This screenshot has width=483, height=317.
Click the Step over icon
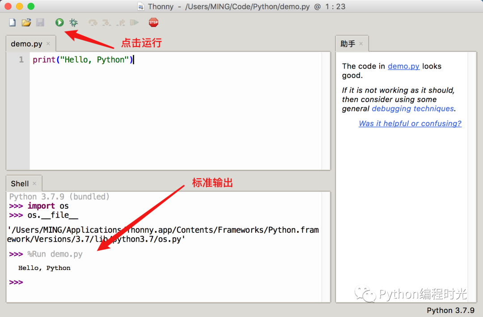click(x=93, y=22)
